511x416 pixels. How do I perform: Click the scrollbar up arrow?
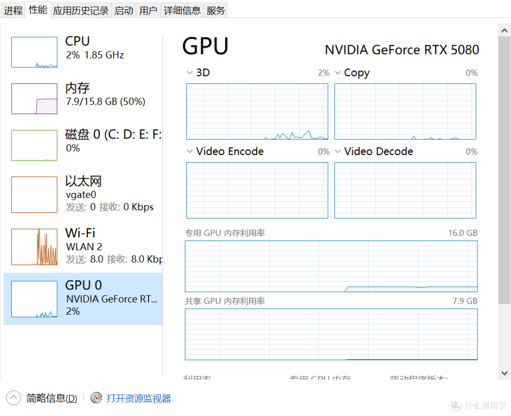[504, 31]
